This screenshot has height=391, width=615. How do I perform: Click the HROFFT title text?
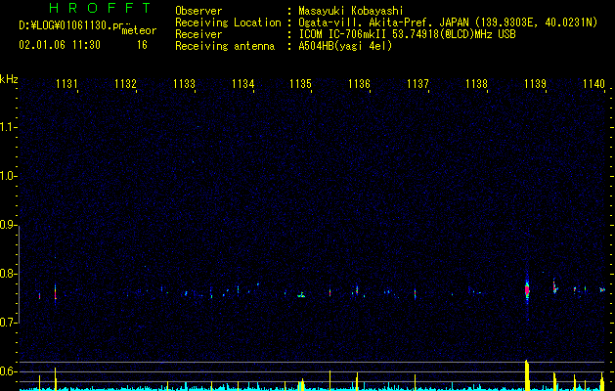coord(101,8)
